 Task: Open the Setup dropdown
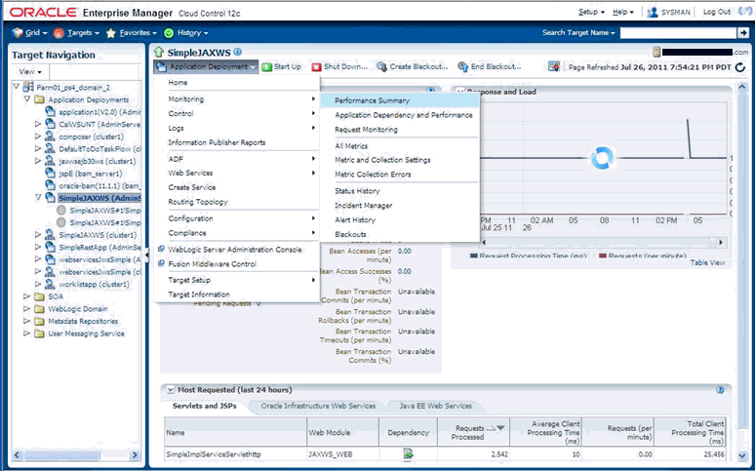point(591,12)
